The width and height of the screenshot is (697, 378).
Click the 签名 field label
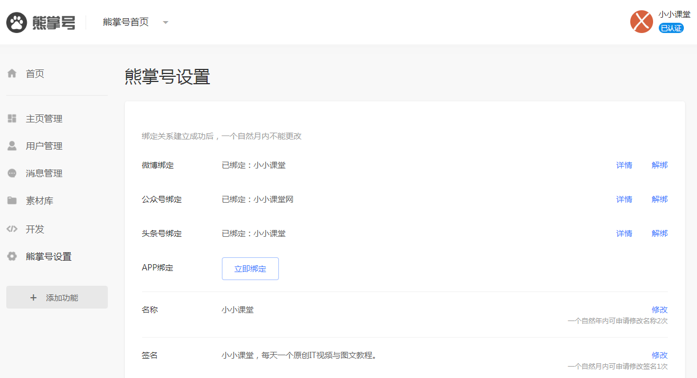pyautogui.click(x=149, y=355)
